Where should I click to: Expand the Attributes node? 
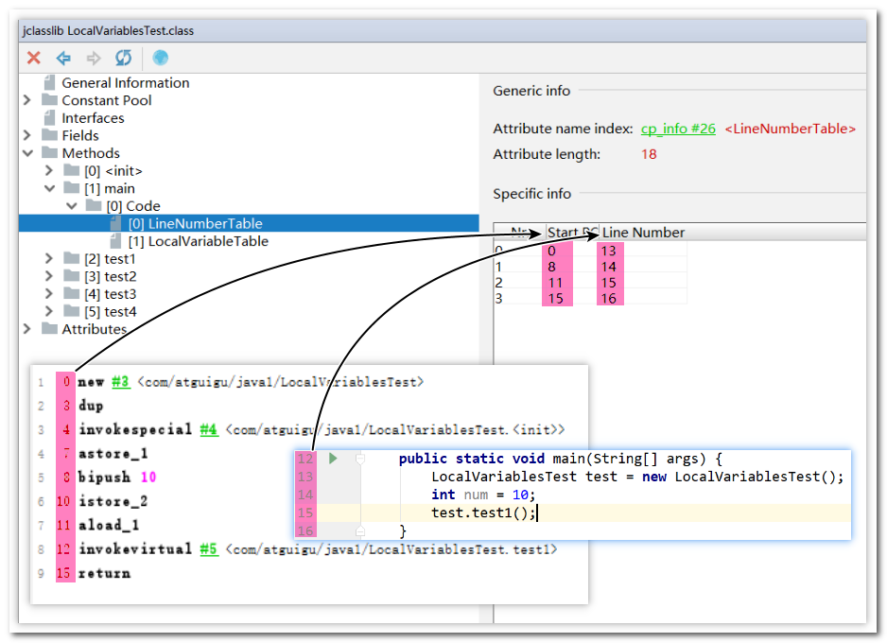click(x=26, y=329)
